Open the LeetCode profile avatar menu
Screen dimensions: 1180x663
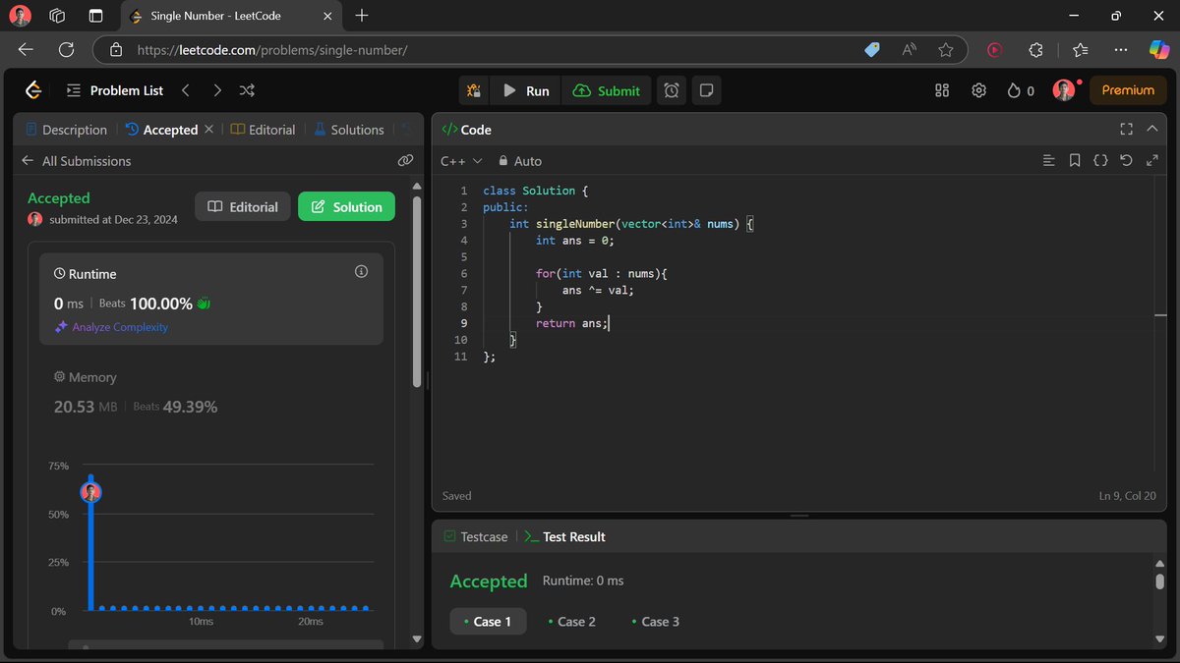point(1063,90)
